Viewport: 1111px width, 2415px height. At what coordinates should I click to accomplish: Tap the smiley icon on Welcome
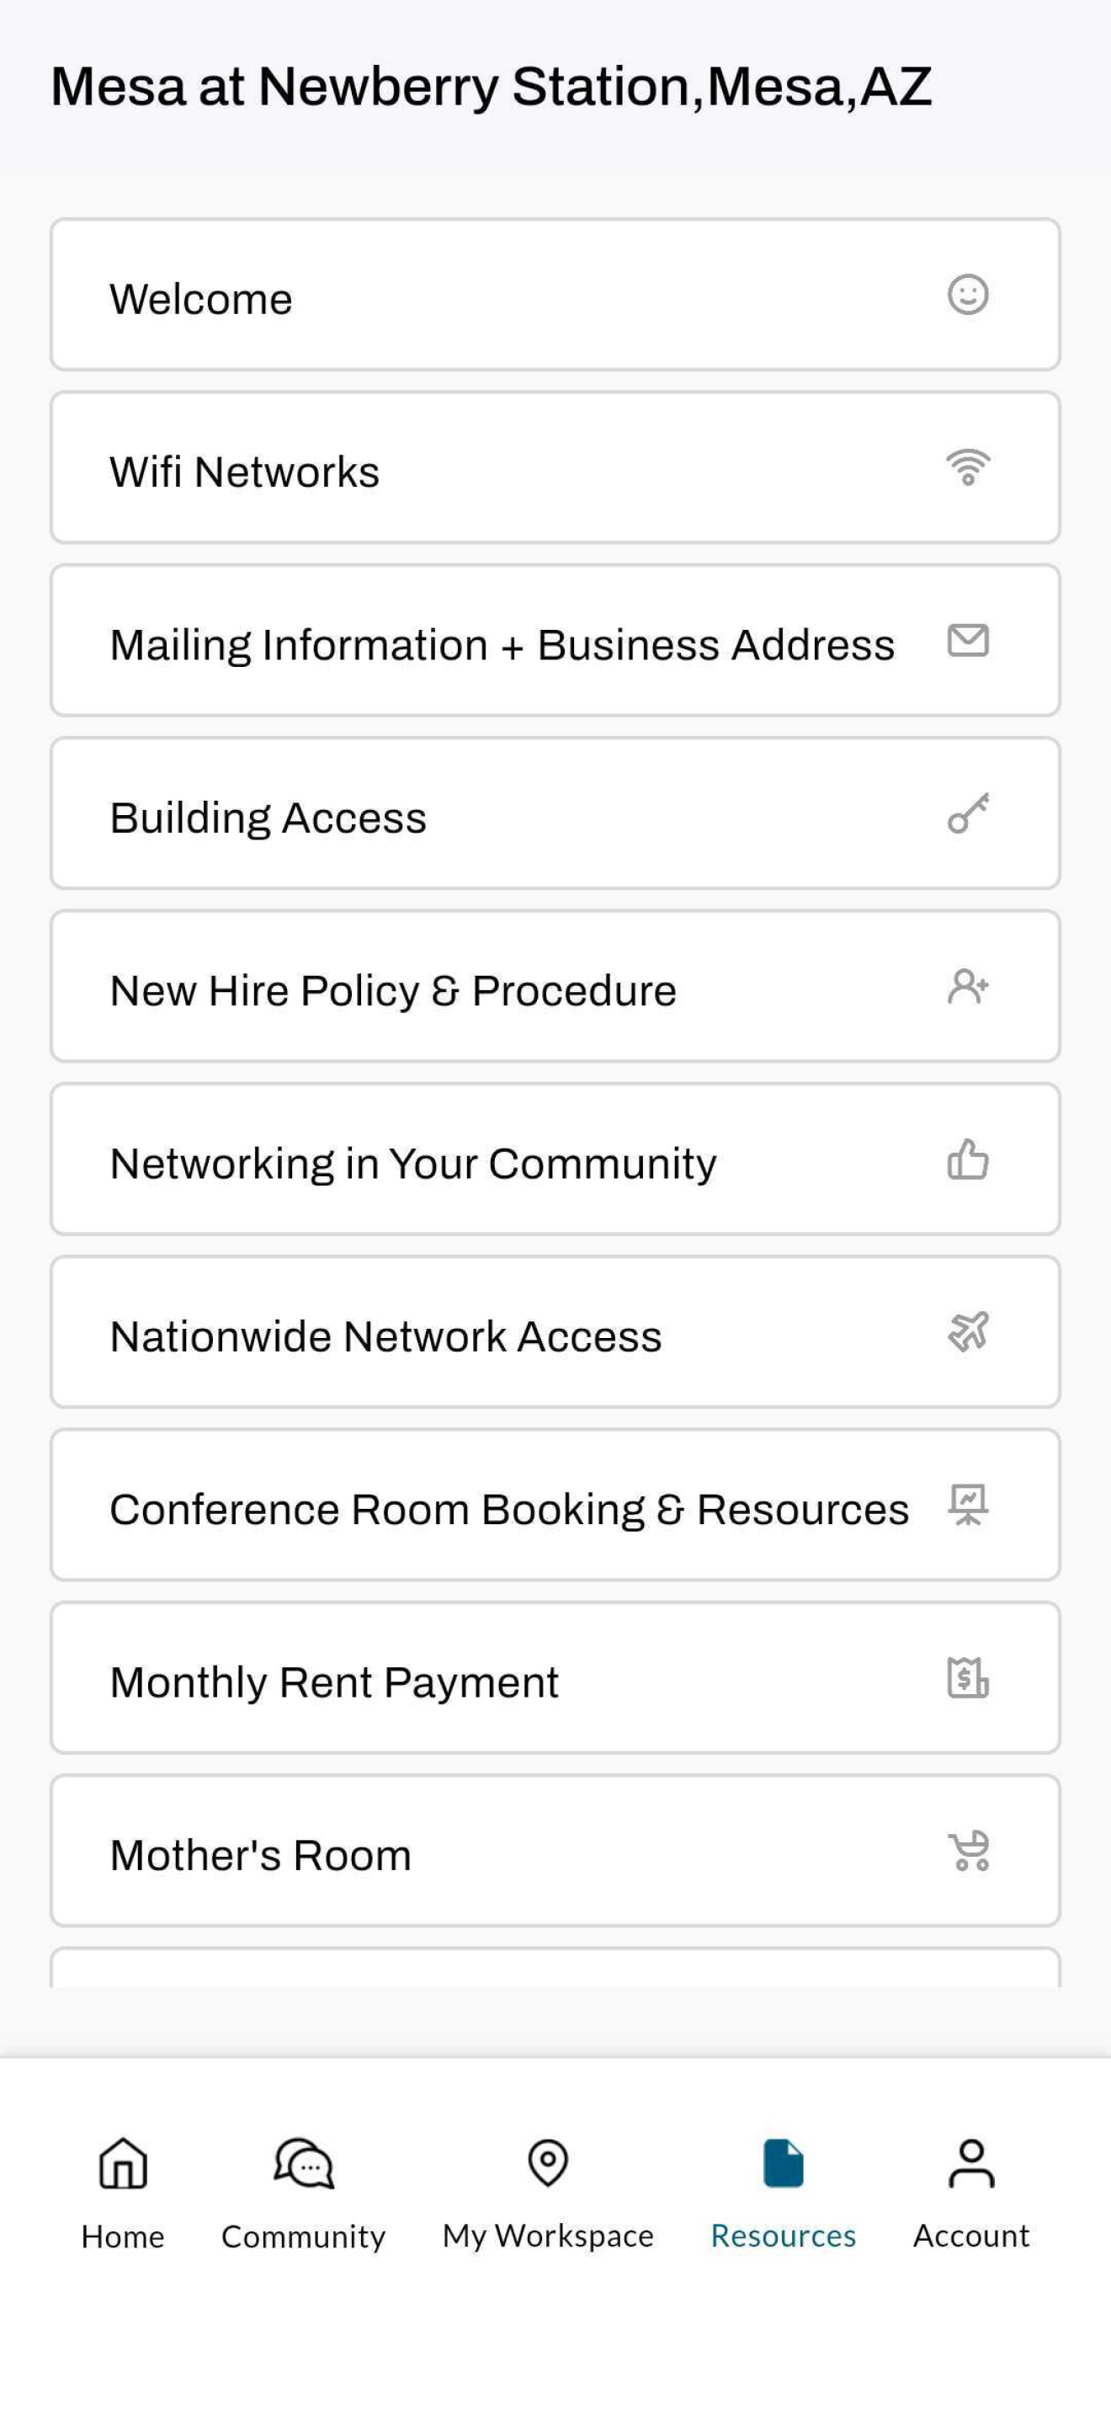pos(968,295)
